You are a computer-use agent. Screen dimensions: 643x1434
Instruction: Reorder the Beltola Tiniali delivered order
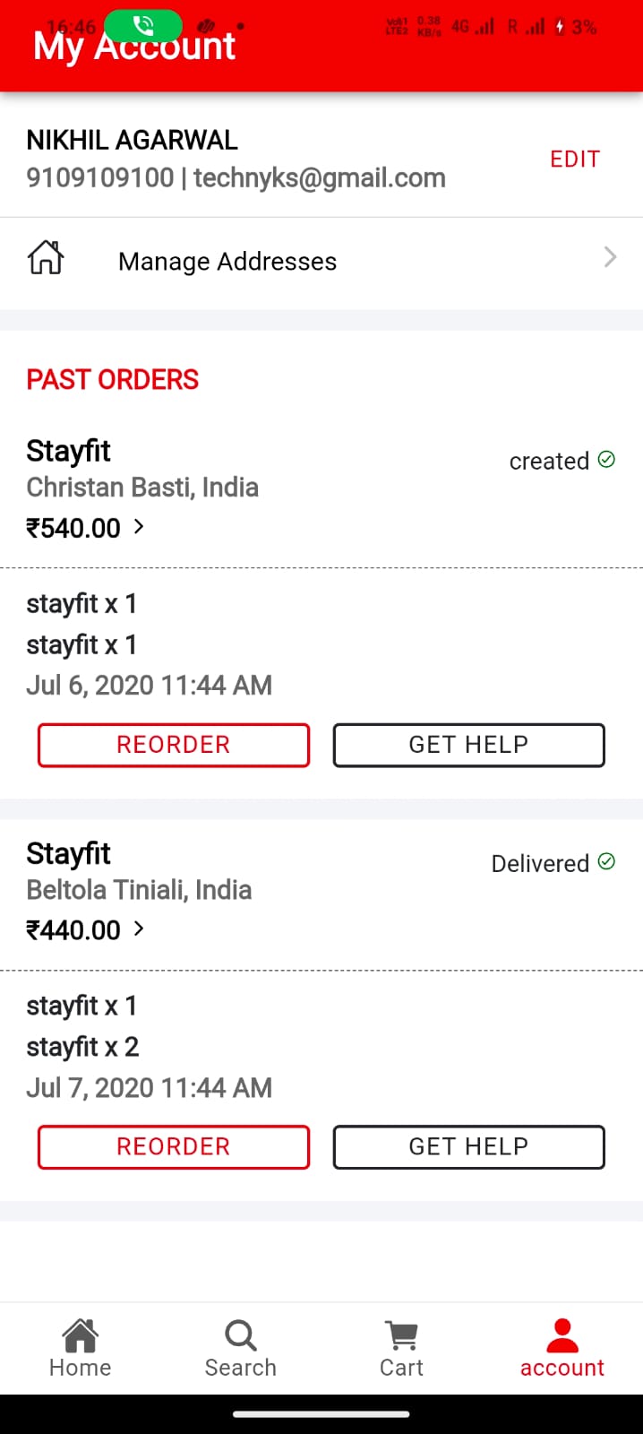tap(174, 1147)
